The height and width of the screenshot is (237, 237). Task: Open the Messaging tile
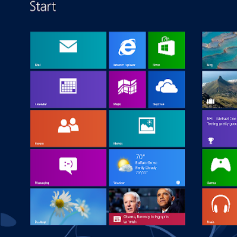[x=68, y=168]
